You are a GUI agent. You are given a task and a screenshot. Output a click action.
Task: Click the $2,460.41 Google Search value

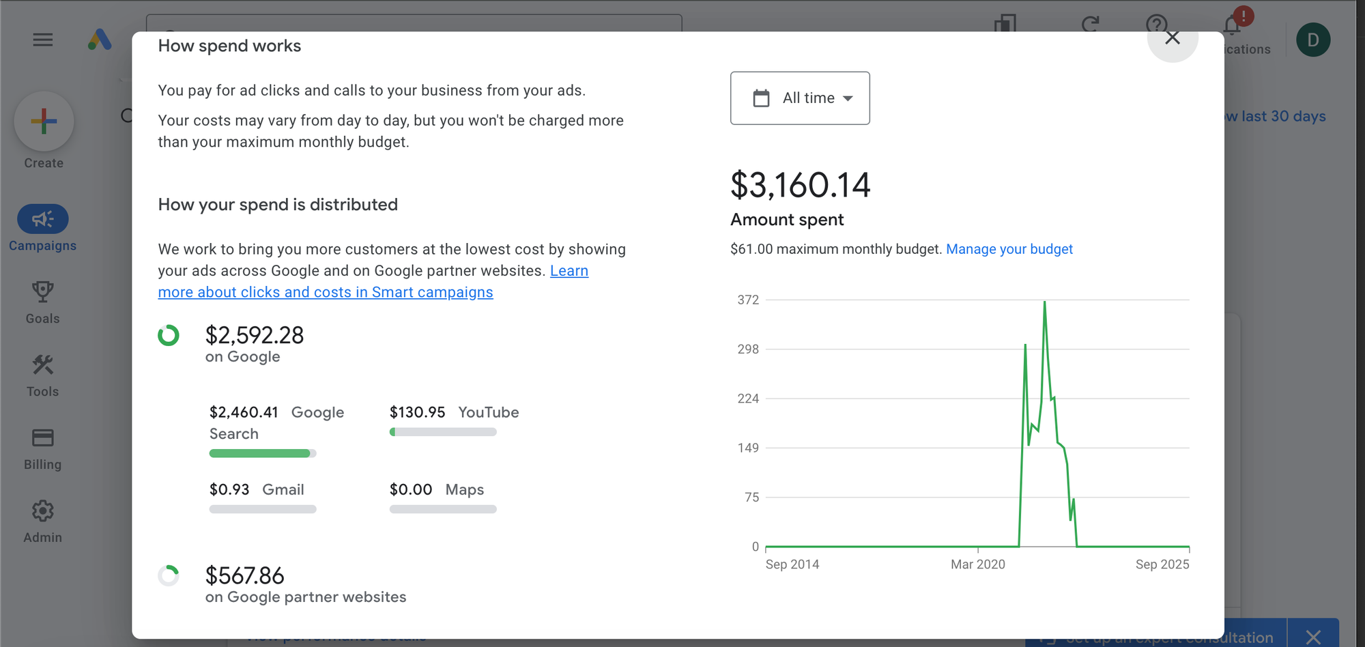[244, 412]
